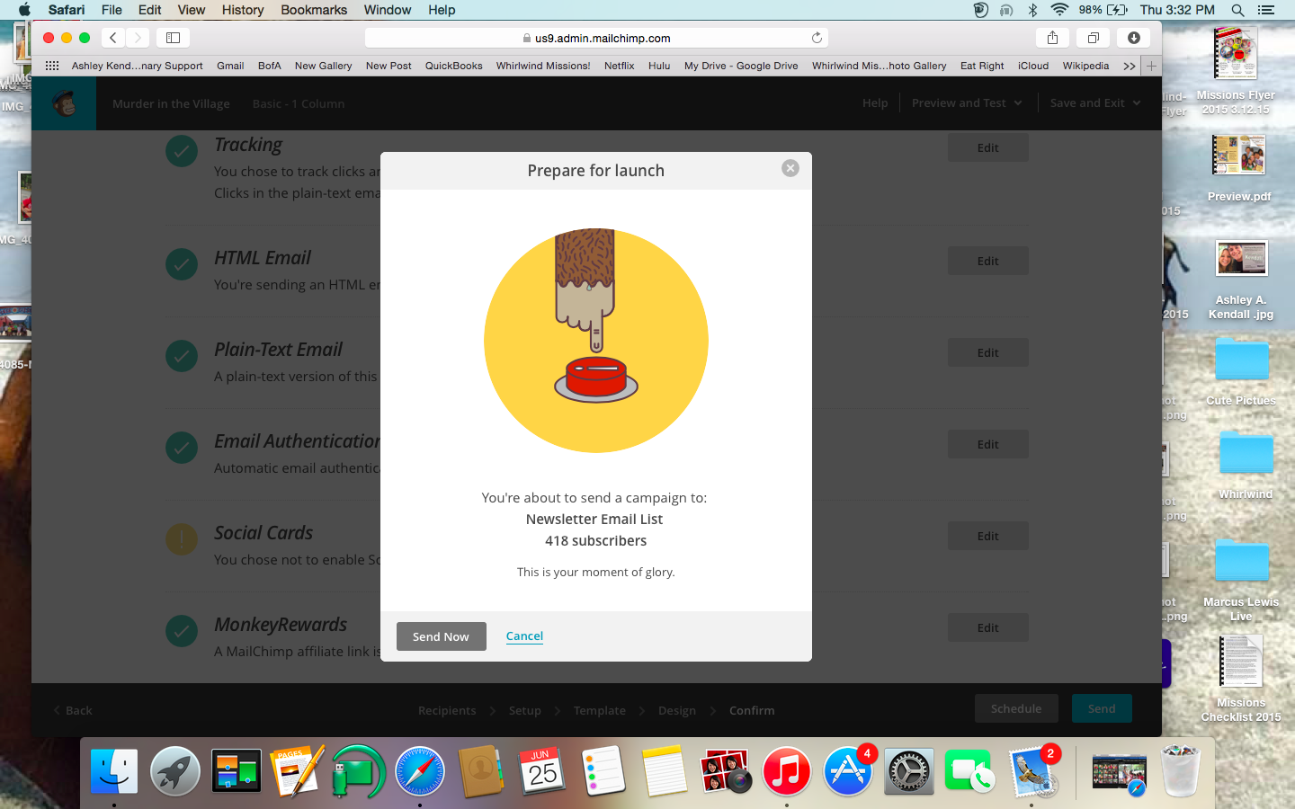
Task: Click the Social Cards yellow warning indicator
Action: pos(182,539)
